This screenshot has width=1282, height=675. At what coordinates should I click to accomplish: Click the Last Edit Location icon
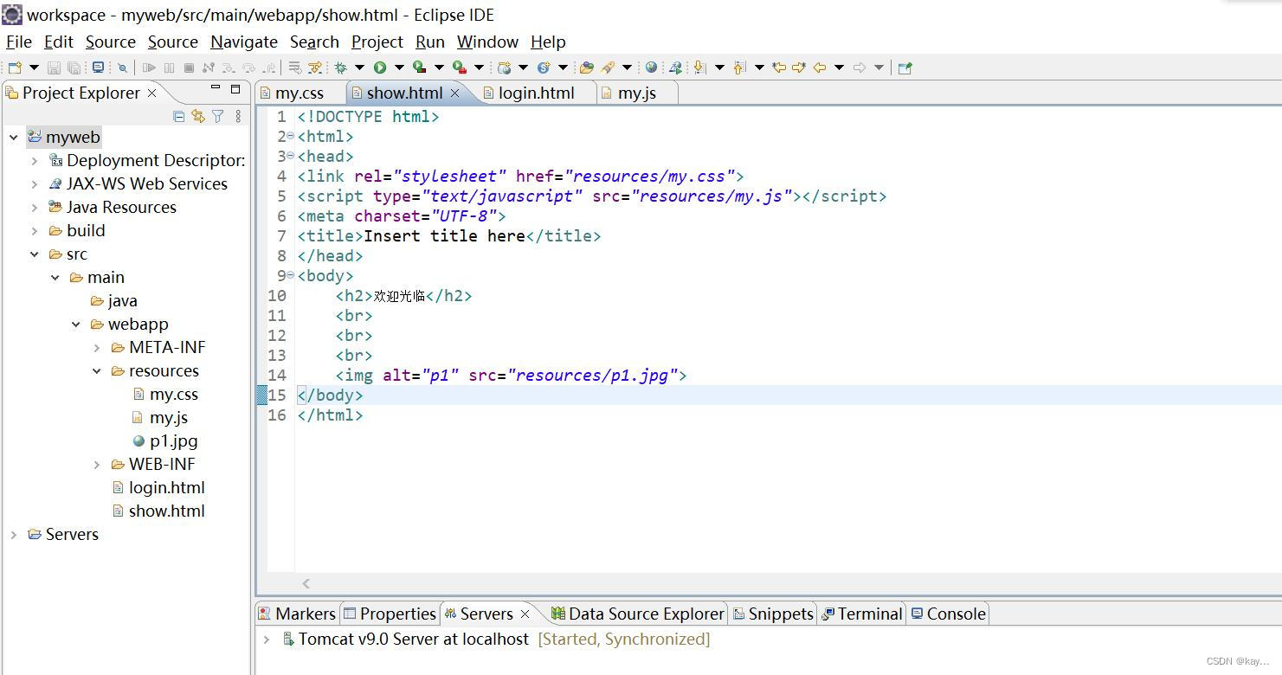tap(779, 67)
